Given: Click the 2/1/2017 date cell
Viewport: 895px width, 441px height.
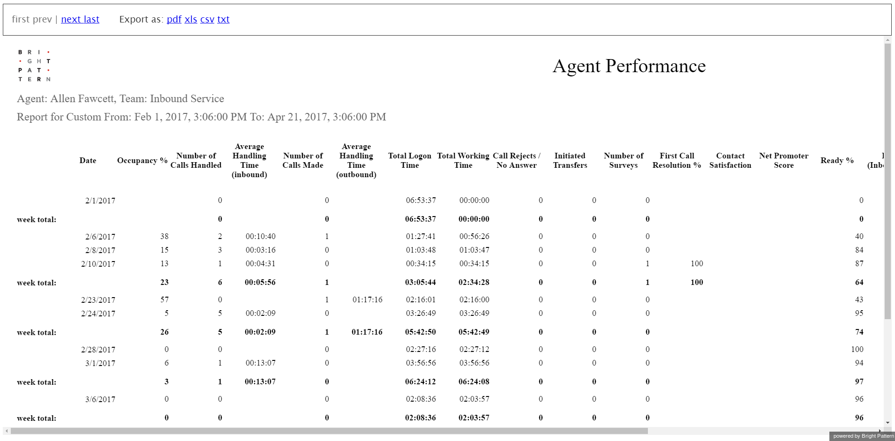Looking at the screenshot, I should pos(100,201).
